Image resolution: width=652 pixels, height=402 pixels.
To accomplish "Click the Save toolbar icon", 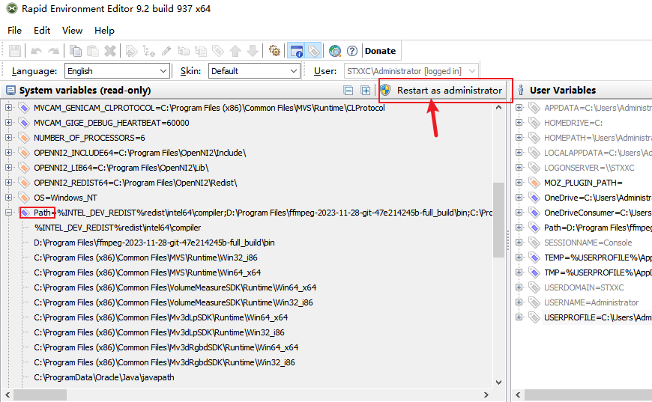I will tap(15, 51).
